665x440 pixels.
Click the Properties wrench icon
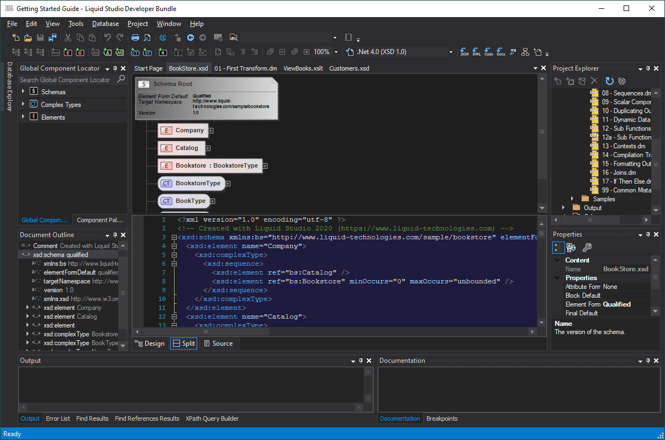tap(587, 248)
